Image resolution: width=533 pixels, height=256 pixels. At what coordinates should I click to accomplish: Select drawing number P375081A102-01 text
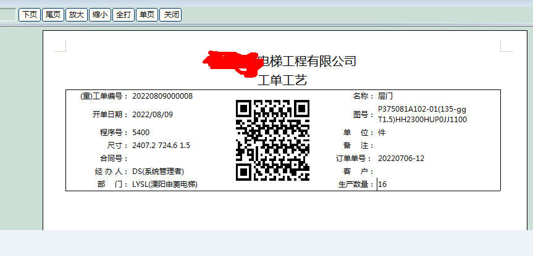(422, 114)
